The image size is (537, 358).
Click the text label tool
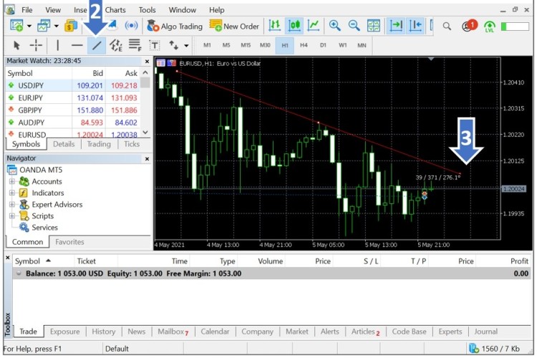[x=153, y=45]
